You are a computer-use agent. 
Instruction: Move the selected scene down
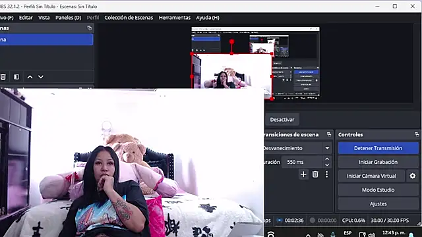click(41, 77)
